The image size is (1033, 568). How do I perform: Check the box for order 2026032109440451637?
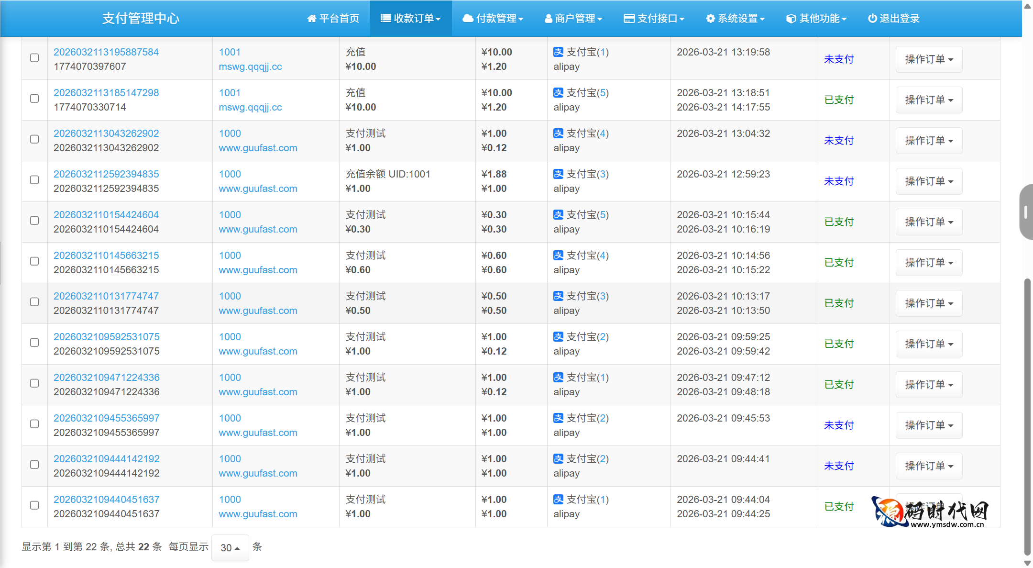(34, 505)
